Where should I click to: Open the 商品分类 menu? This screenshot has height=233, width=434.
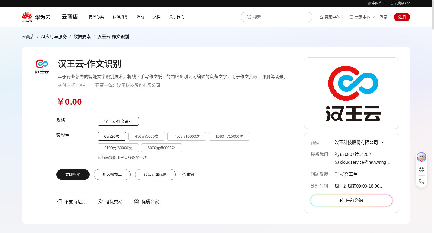tap(97, 17)
